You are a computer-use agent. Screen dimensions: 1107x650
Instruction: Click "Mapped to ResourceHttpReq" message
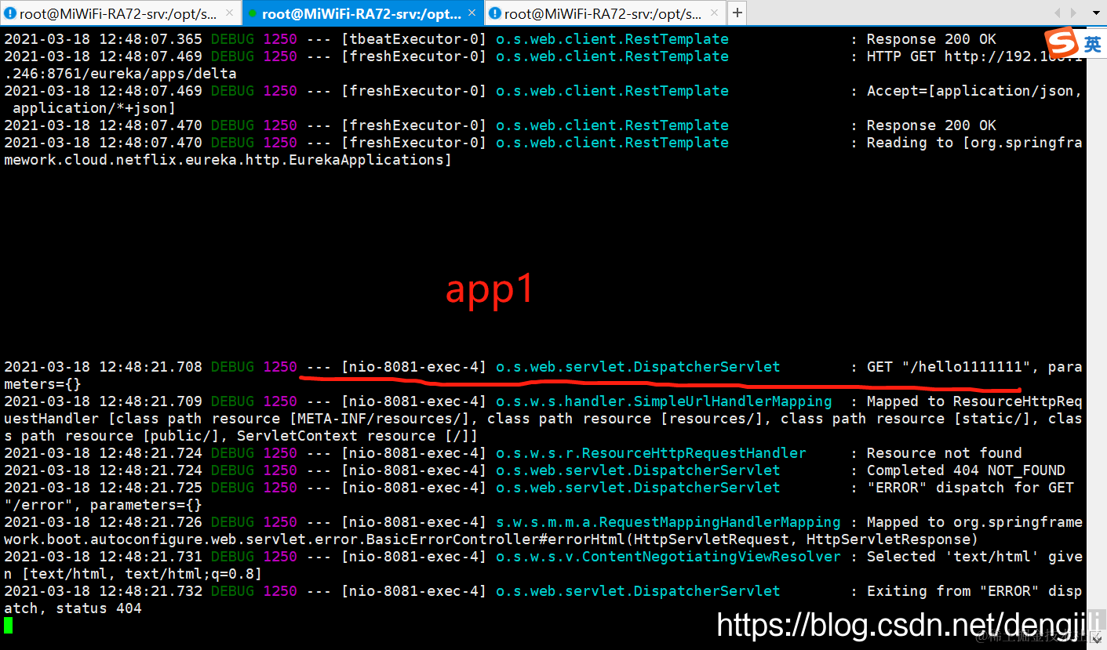pyautogui.click(x=974, y=401)
